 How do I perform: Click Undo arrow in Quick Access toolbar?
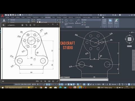(x=23, y=15)
